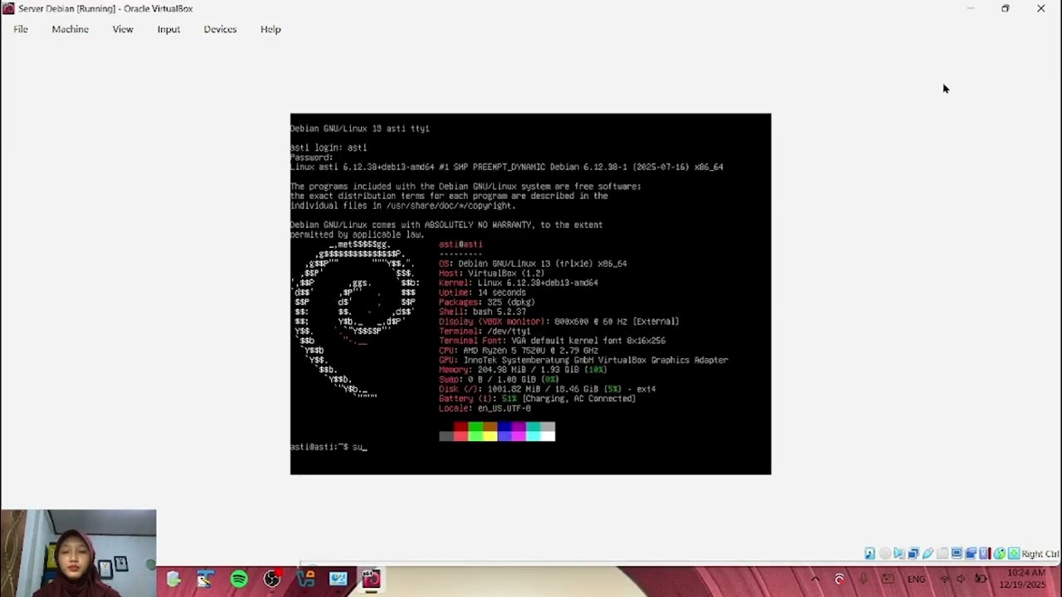Open the blue chart panel taskbar icon
This screenshot has height=597, width=1062.
tap(339, 579)
